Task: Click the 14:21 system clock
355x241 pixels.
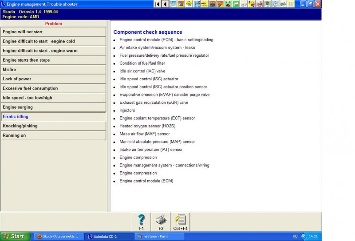Action: click(313, 236)
